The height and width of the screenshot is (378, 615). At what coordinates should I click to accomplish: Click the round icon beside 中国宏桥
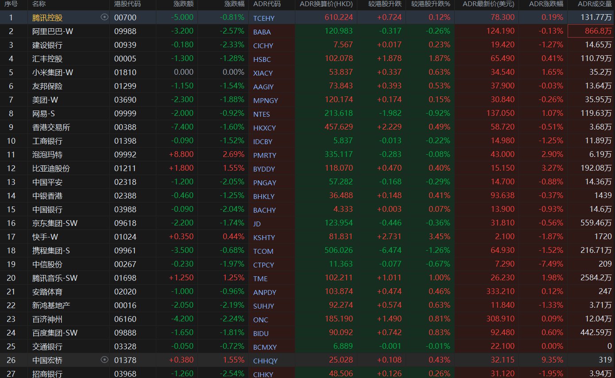tap(104, 360)
